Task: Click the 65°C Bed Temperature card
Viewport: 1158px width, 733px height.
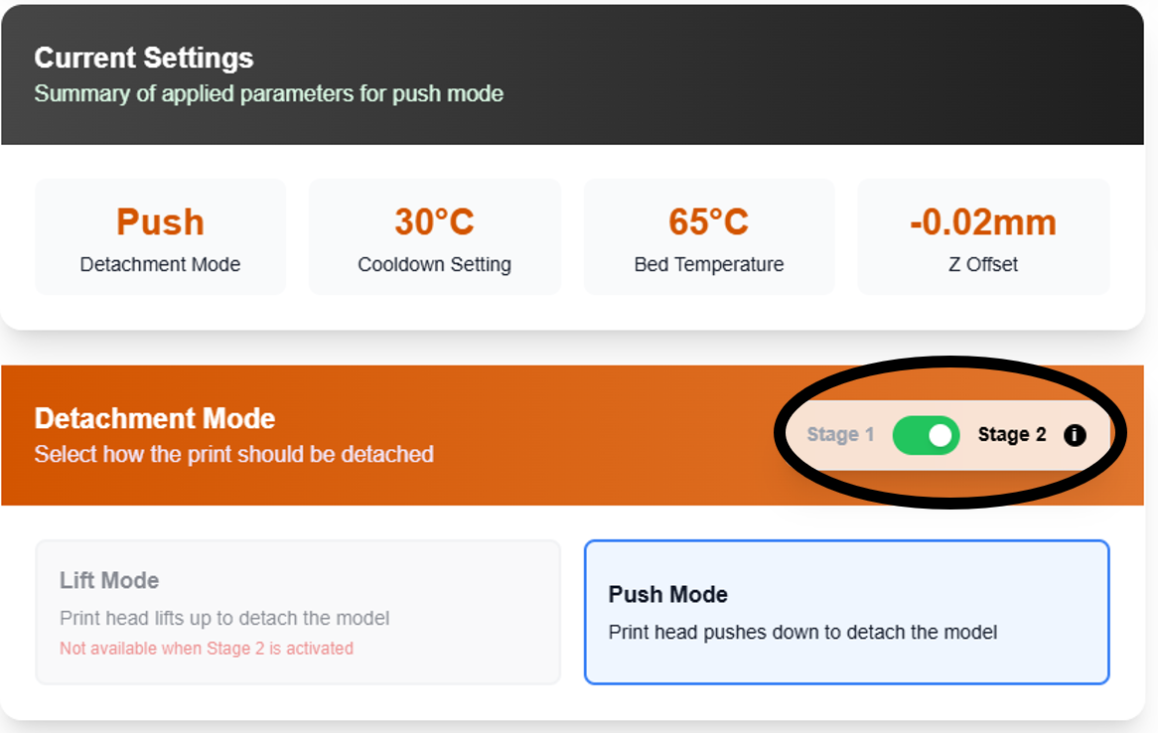Action: pyautogui.click(x=708, y=236)
